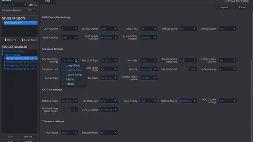Open the Sync Clock Start dropdown
The height and width of the screenshot is (142, 253).
tap(109, 60)
